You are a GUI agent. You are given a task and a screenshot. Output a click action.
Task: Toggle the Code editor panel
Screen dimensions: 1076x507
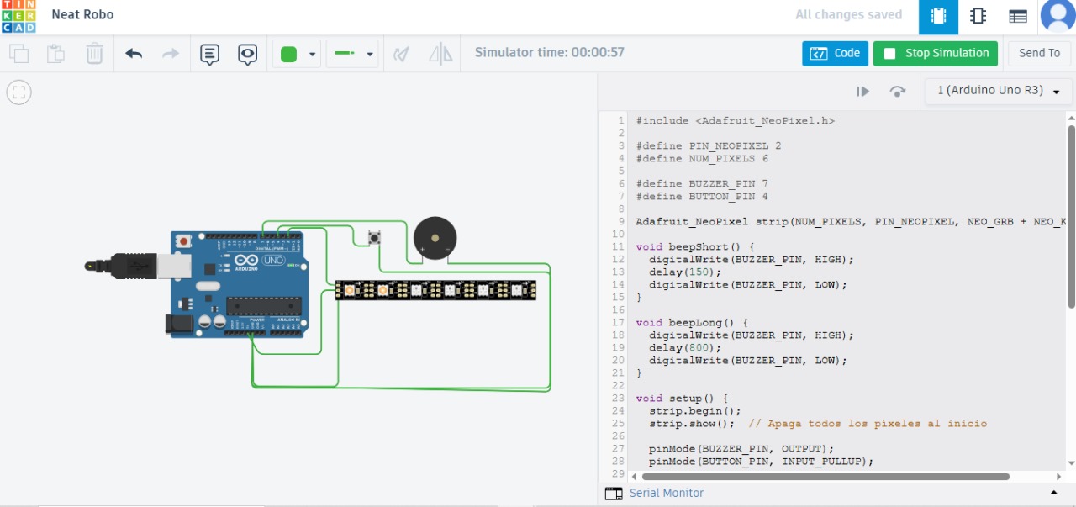(x=835, y=53)
